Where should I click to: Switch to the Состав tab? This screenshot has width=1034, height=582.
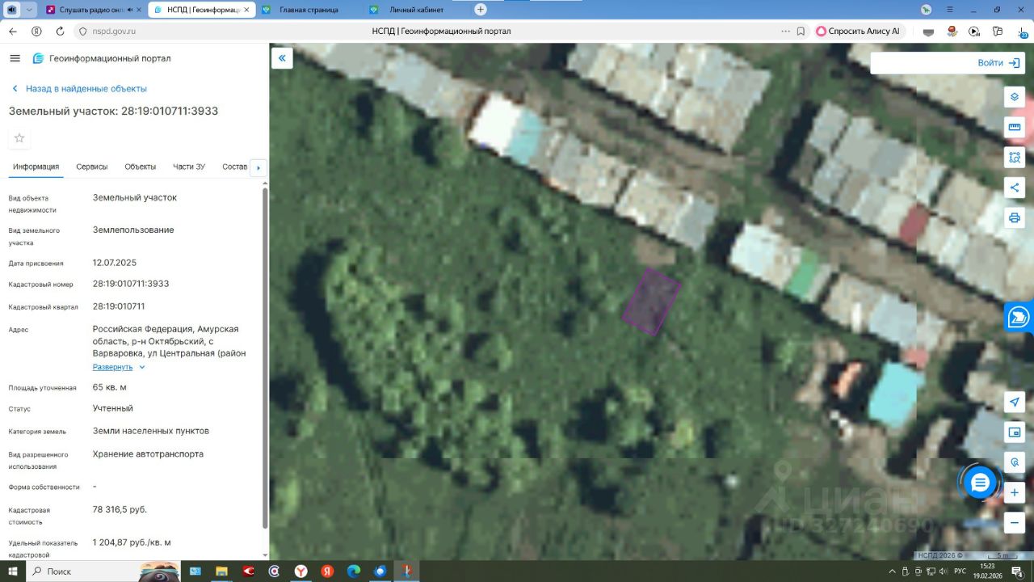click(x=234, y=167)
